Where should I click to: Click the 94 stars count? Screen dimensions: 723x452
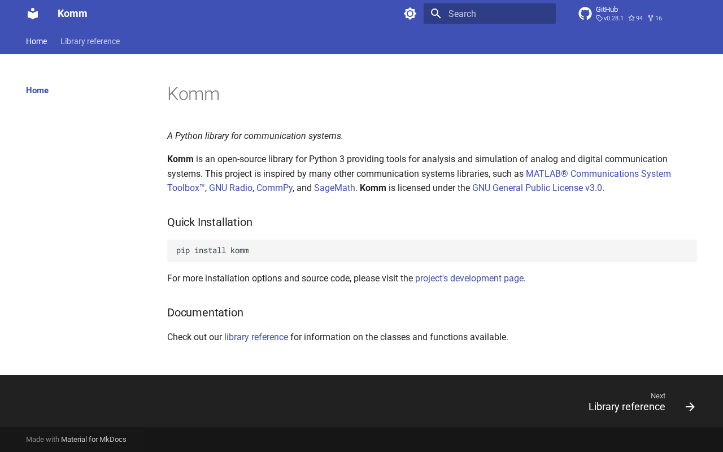click(636, 18)
